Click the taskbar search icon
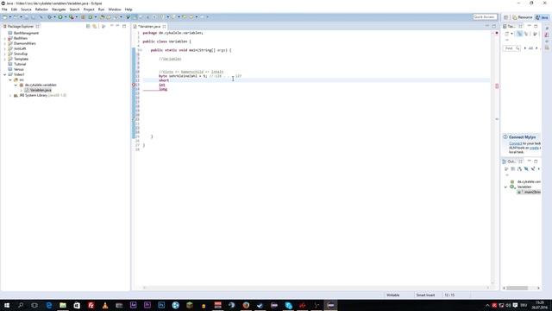 (21, 305)
